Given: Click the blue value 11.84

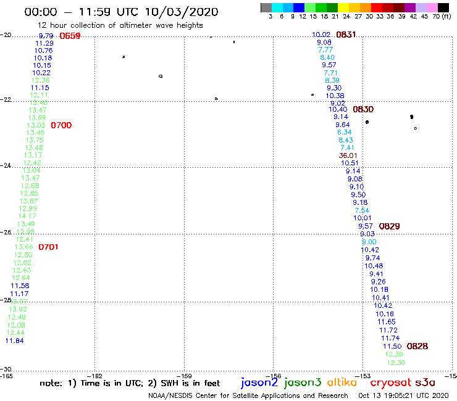Looking at the screenshot, I should tap(15, 341).
